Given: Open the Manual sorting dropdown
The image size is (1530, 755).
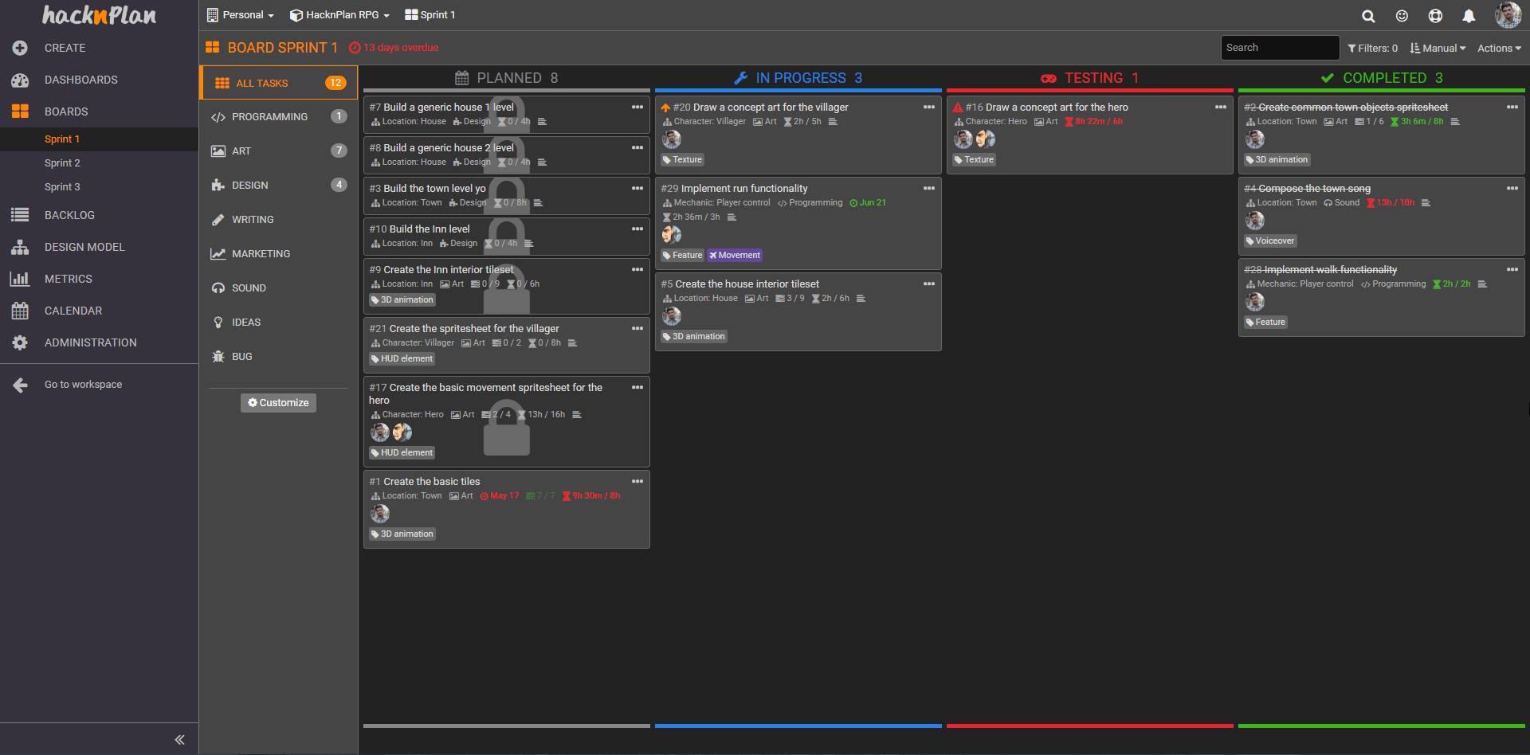Looking at the screenshot, I should (x=1438, y=48).
